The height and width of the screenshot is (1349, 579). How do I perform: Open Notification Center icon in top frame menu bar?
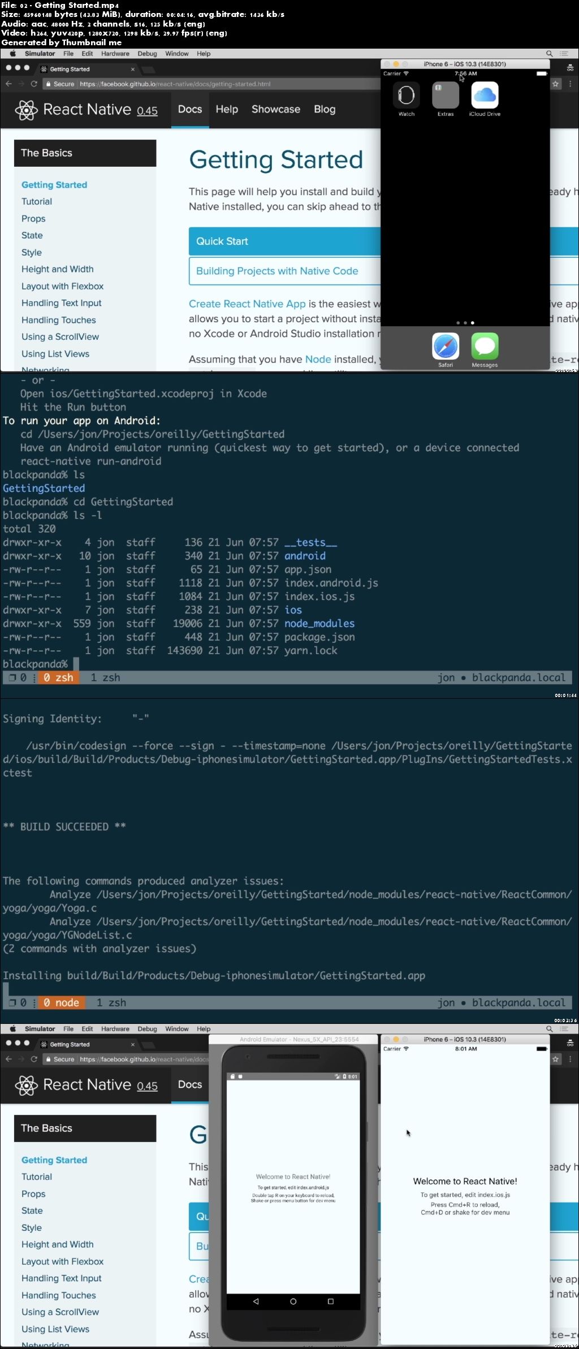(x=564, y=54)
